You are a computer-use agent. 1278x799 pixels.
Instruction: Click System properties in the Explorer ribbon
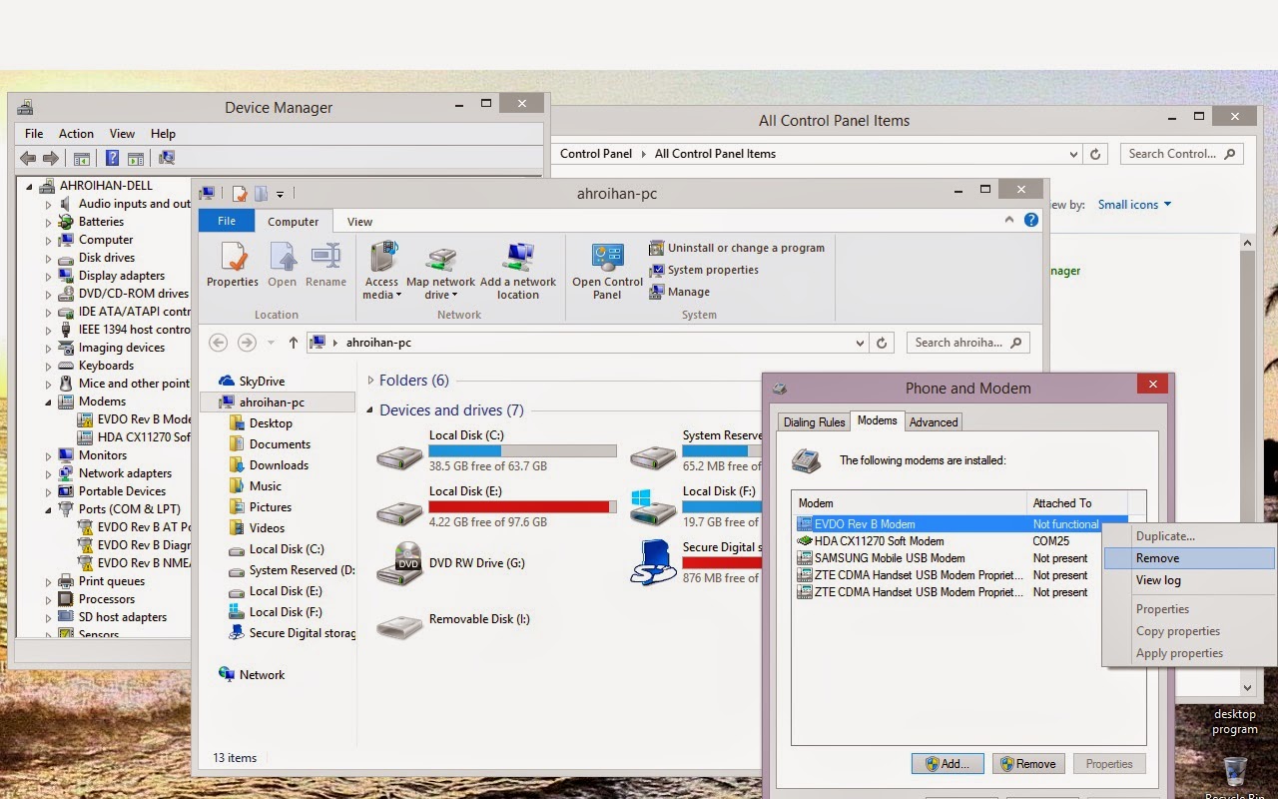coord(704,270)
